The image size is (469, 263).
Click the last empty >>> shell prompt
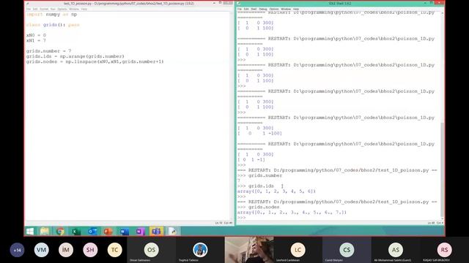pyautogui.click(x=242, y=218)
